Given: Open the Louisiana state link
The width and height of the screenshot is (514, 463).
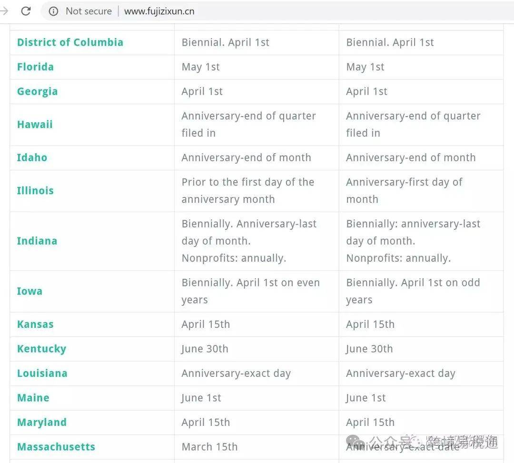Looking at the screenshot, I should (x=42, y=373).
